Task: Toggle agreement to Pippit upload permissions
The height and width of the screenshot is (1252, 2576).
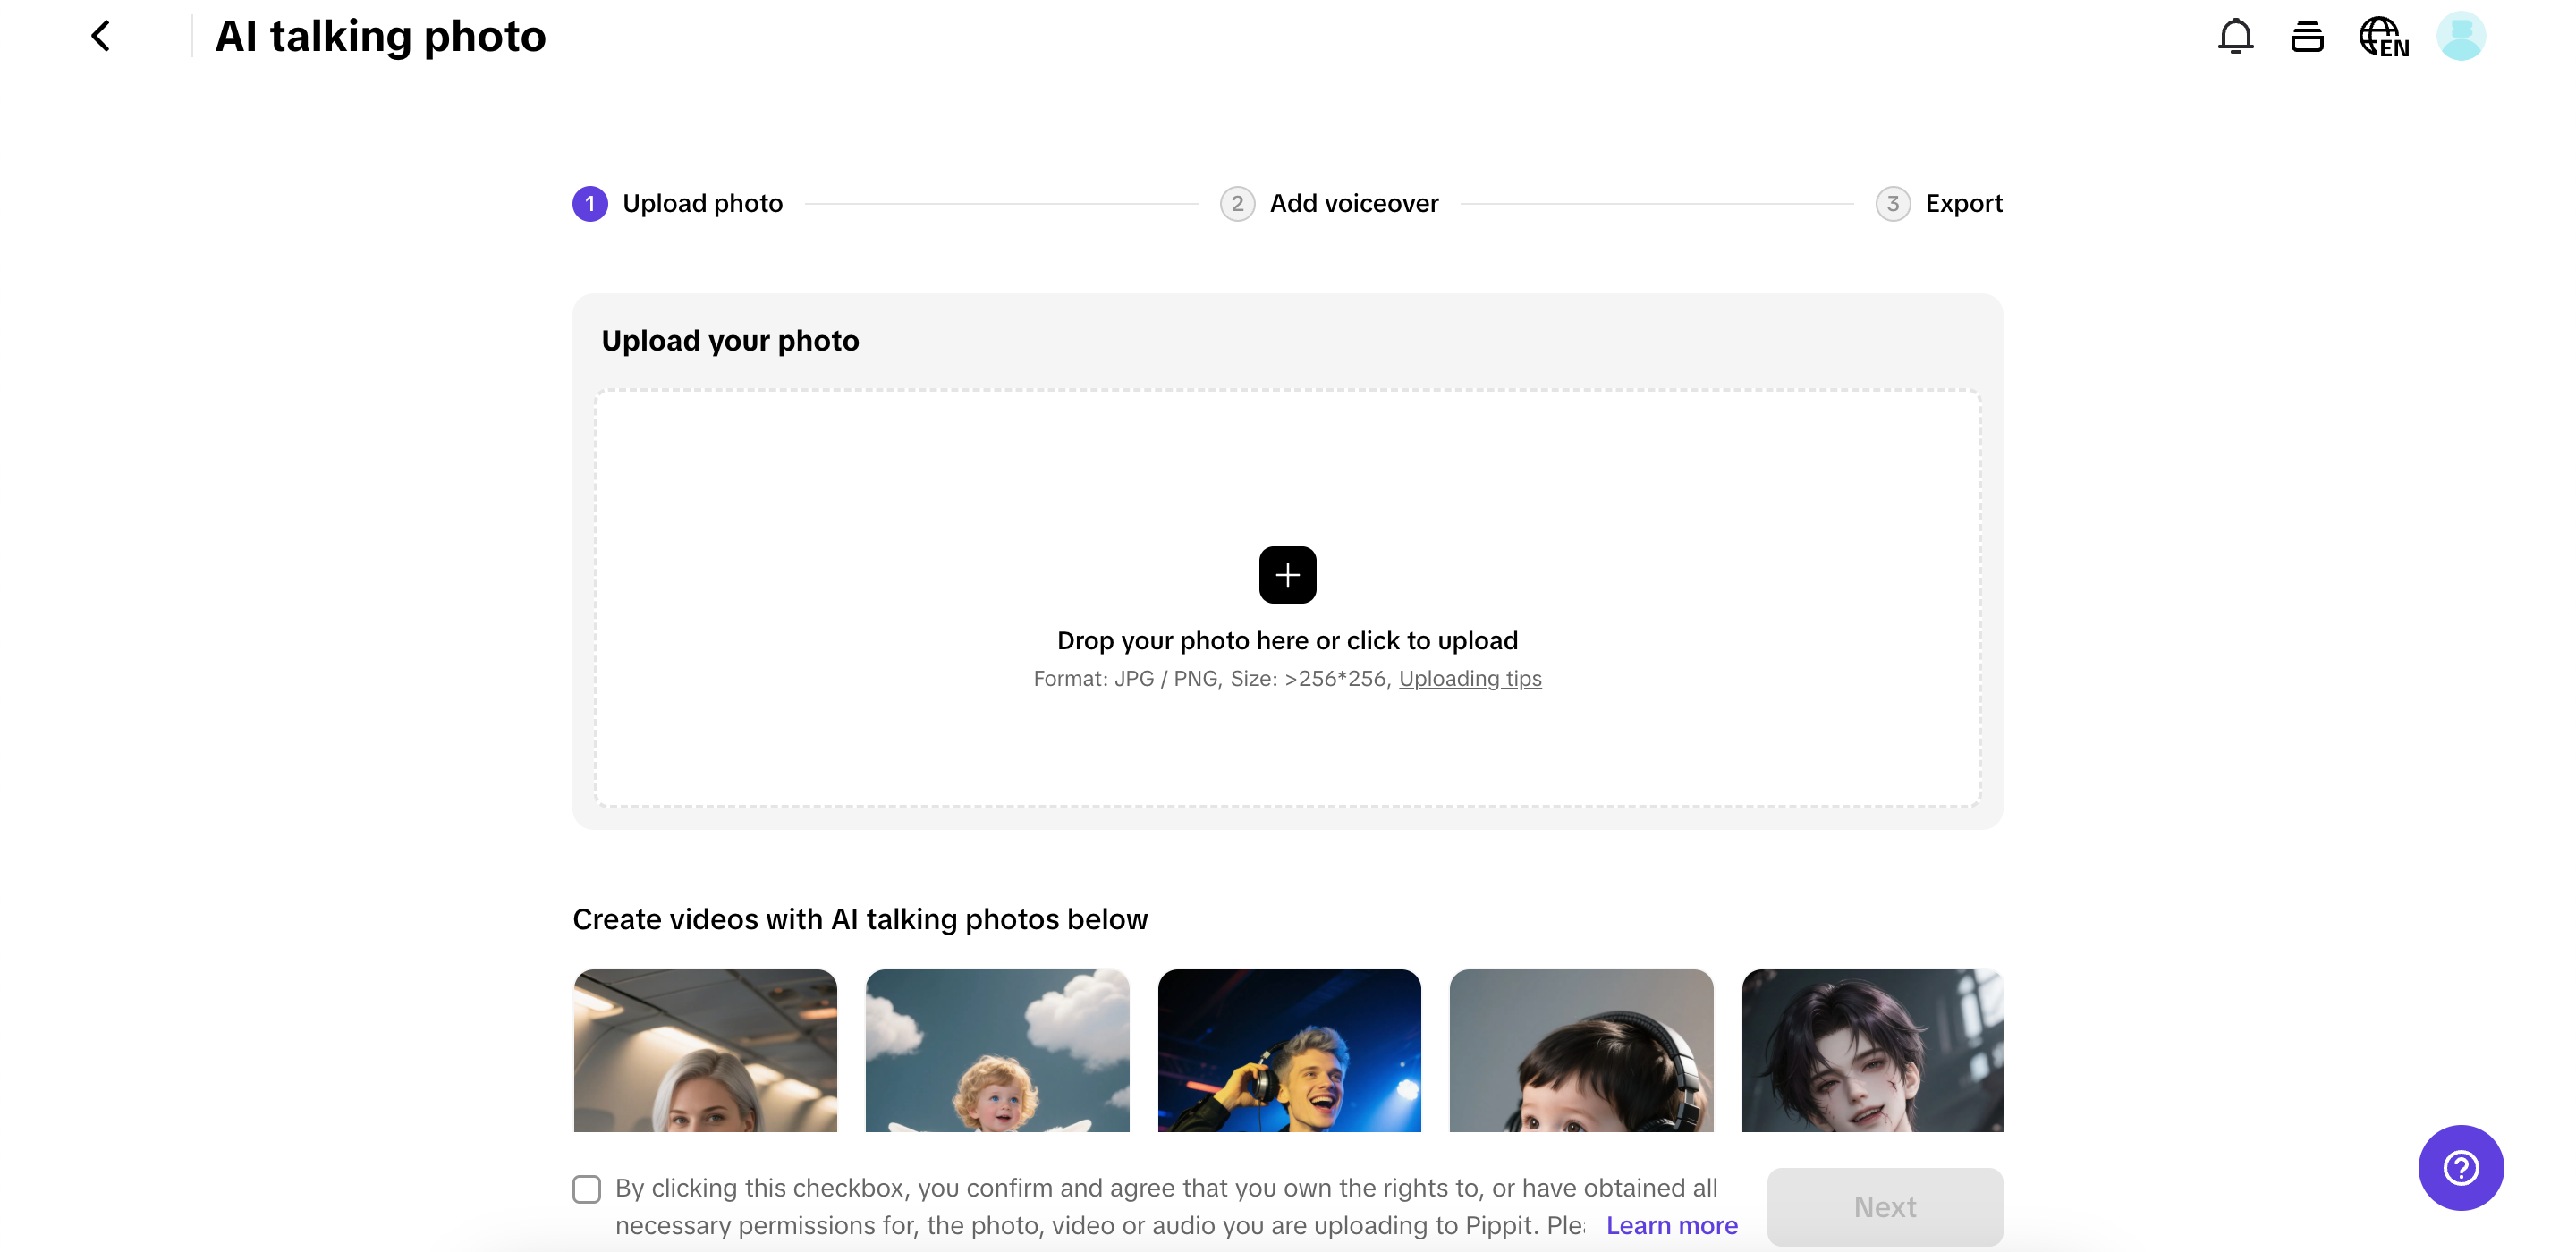Action: click(x=586, y=1188)
